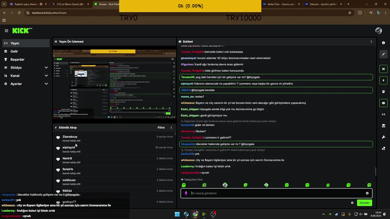Click the storage drive icon in right toolbar

pos(383,126)
